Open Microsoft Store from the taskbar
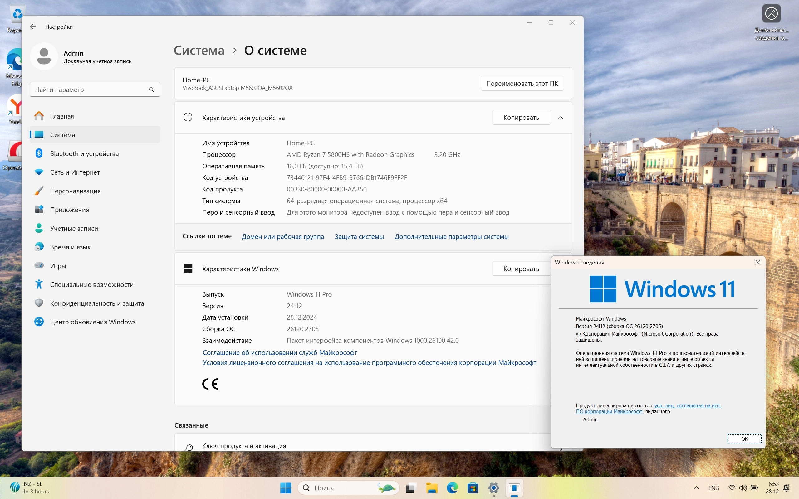Viewport: 799px width, 499px height. (x=473, y=488)
